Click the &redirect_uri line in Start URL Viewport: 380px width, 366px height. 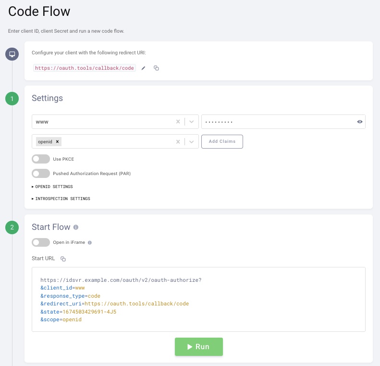point(114,303)
